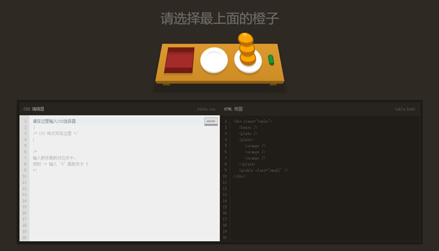The width and height of the screenshot is (439, 251).
Task: Click the closing </plate> tag in HTML view
Action: point(247,164)
